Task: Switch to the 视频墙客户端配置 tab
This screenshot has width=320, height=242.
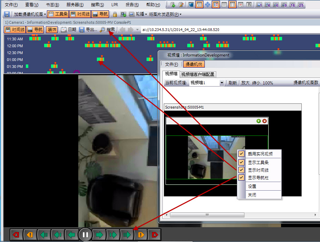Action: point(198,74)
